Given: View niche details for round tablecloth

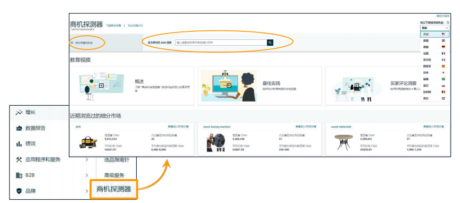Looking at the screenshot, I should point(433,127).
